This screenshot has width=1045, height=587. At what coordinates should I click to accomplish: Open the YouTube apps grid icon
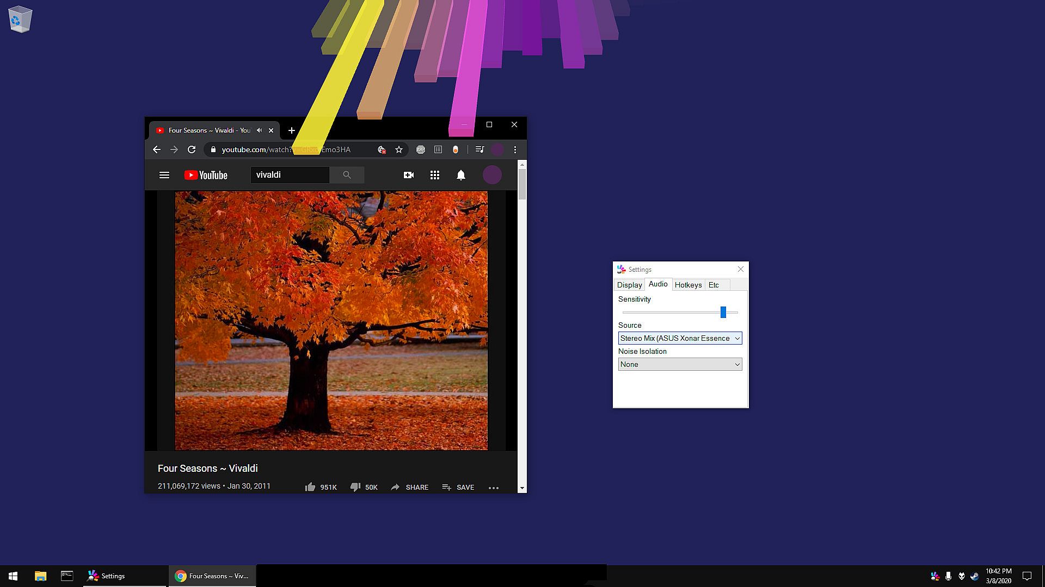(x=434, y=175)
